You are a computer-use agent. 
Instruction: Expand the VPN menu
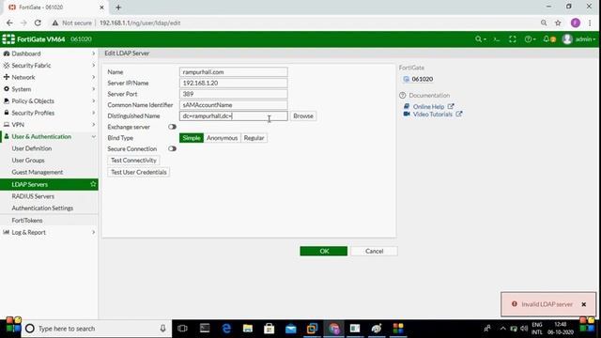(x=49, y=125)
